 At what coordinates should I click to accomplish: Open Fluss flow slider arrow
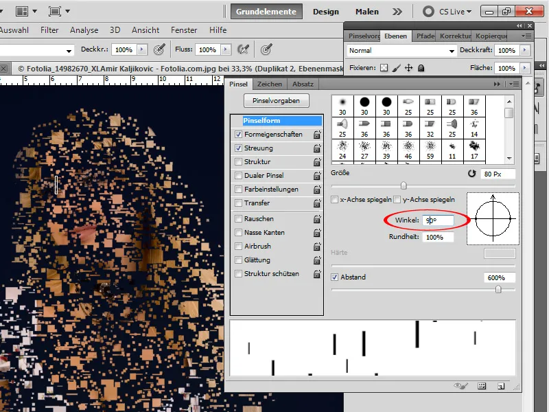pos(226,49)
